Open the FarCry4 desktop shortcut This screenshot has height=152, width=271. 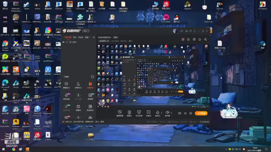pos(220,5)
